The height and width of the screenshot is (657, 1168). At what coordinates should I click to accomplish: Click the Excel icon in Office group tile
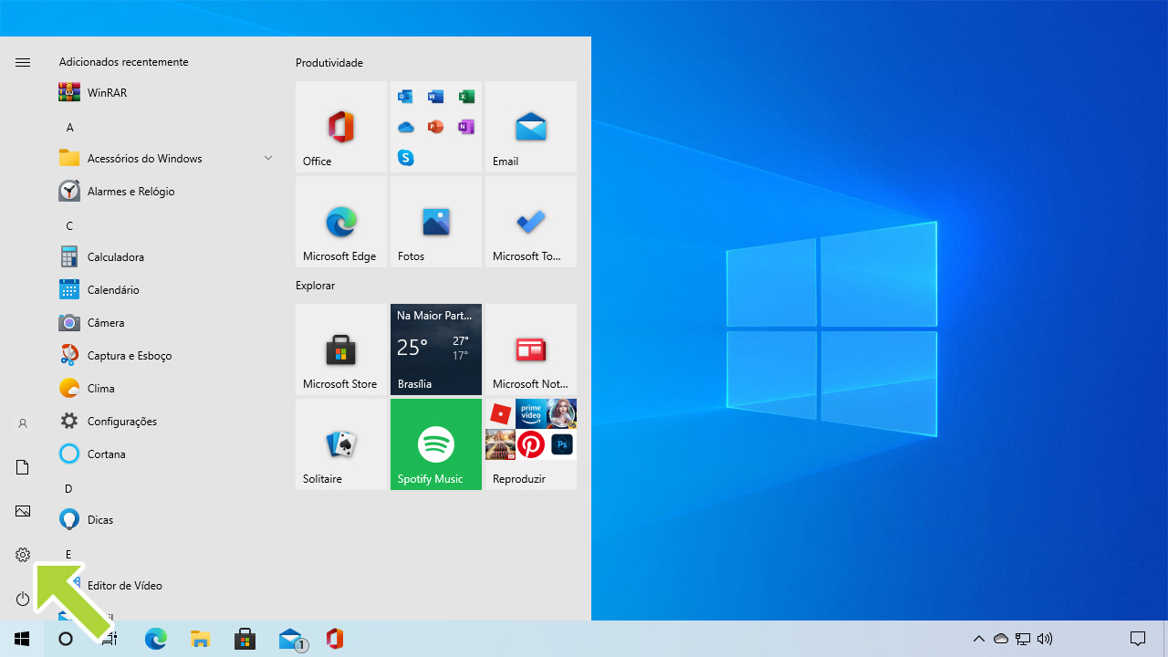(x=466, y=97)
